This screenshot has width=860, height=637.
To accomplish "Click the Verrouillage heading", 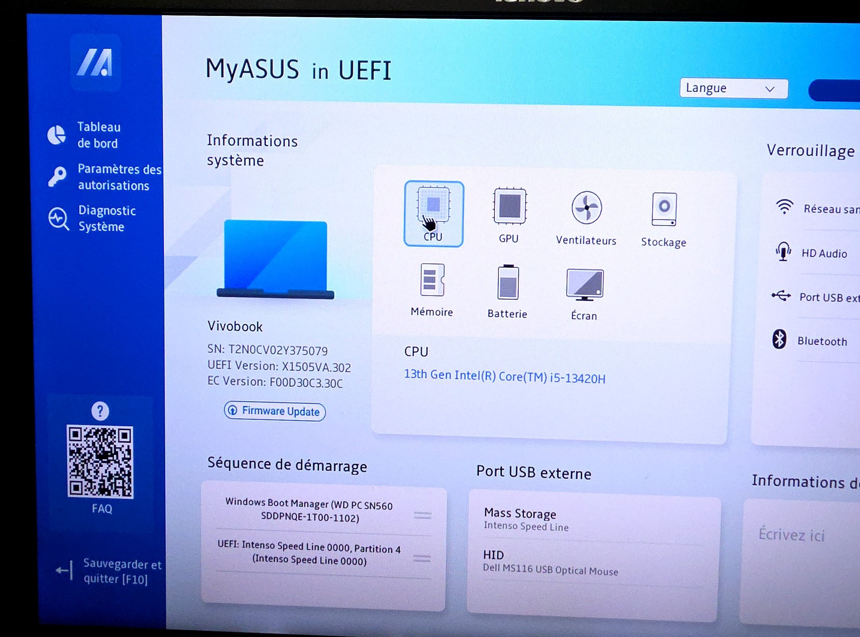I will click(811, 151).
